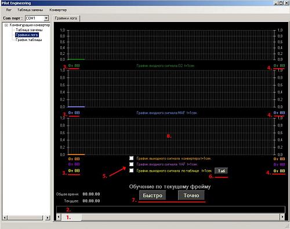Open the Конвертер menu

click(x=58, y=10)
